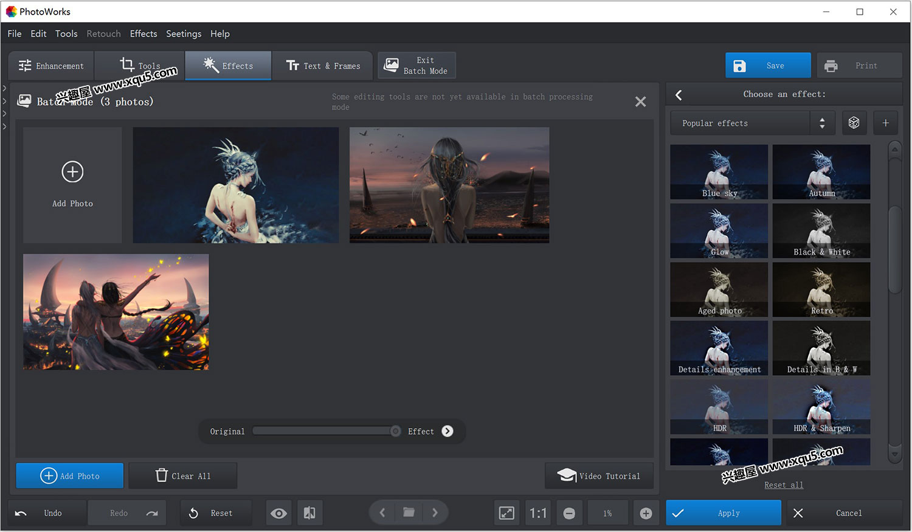Apply the HDR effect preset

[719, 407]
